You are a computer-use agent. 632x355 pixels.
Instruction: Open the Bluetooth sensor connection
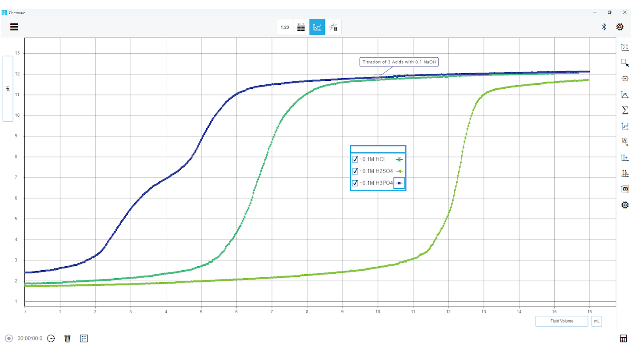[604, 27]
